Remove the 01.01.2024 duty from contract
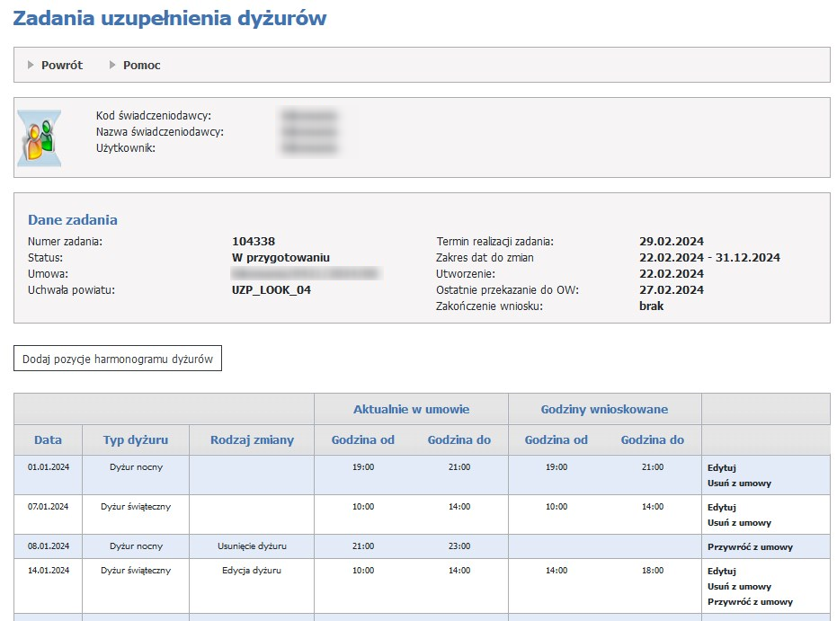 [x=739, y=483]
